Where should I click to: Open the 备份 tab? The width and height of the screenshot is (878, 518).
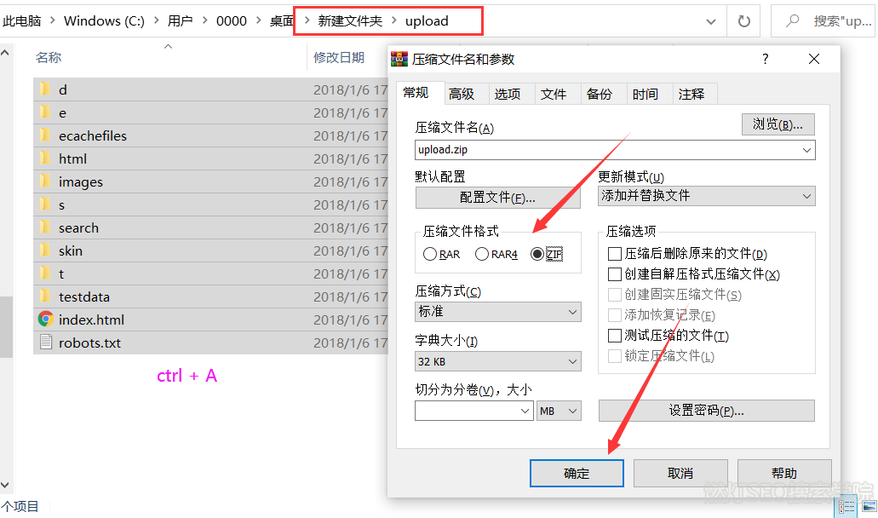[x=600, y=94]
